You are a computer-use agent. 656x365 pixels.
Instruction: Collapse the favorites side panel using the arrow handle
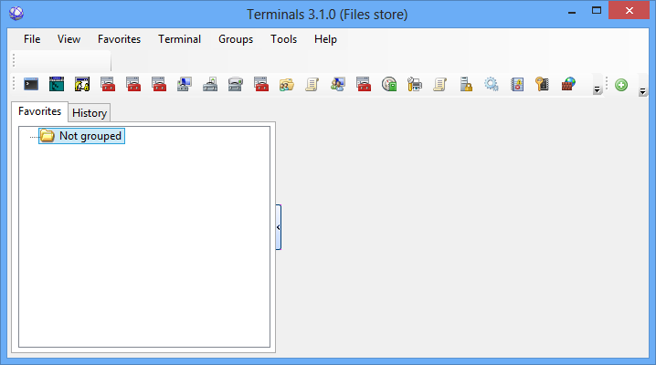pyautogui.click(x=279, y=227)
